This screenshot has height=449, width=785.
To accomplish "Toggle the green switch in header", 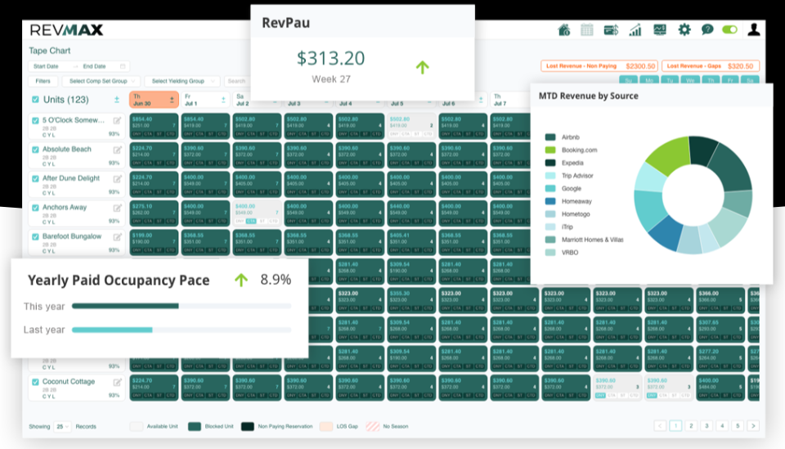I will 729,30.
